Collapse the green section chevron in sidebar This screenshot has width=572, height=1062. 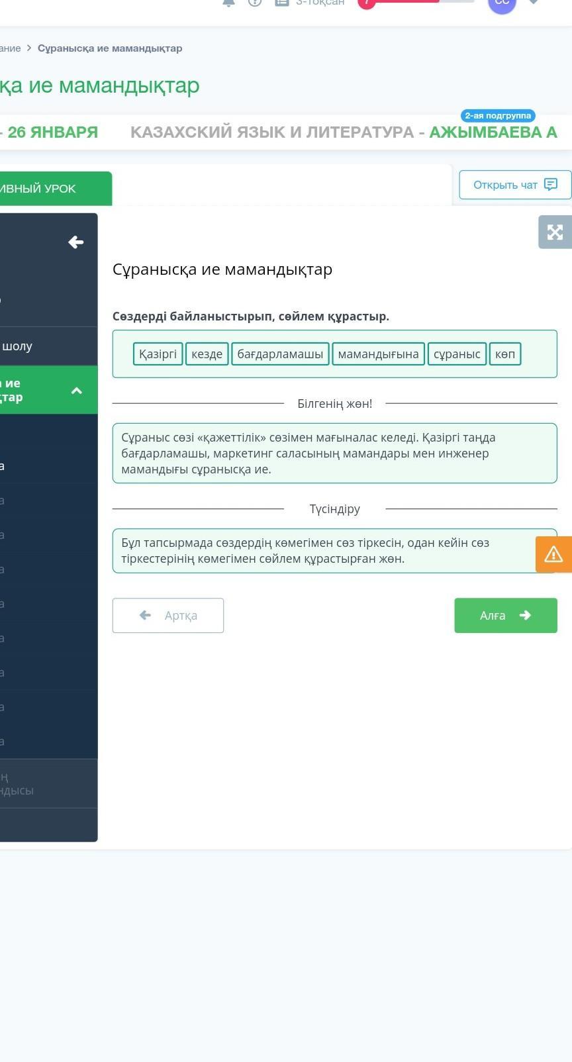[x=77, y=391]
